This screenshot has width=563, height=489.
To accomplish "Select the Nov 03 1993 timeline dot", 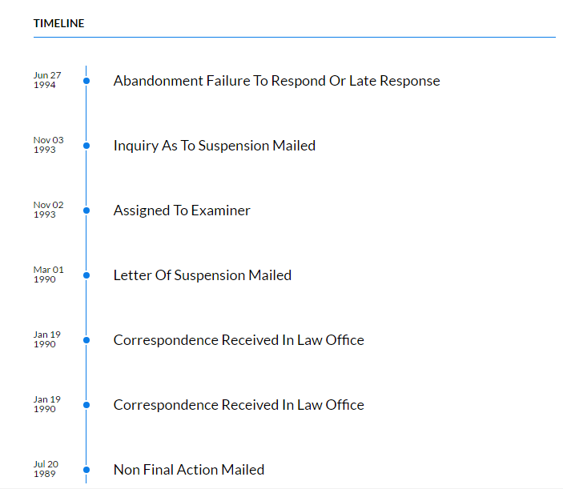I will click(86, 146).
